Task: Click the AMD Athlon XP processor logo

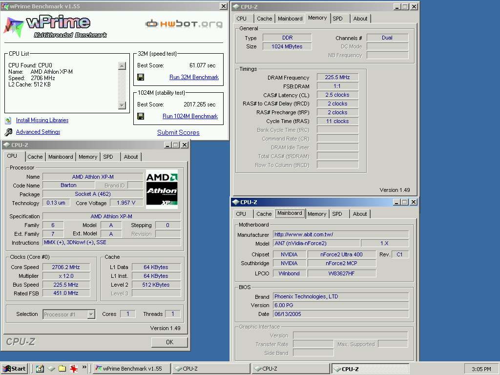Action: click(x=162, y=189)
